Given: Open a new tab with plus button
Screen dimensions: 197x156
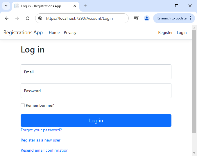Looking at the screenshot, I should tap(85, 6).
